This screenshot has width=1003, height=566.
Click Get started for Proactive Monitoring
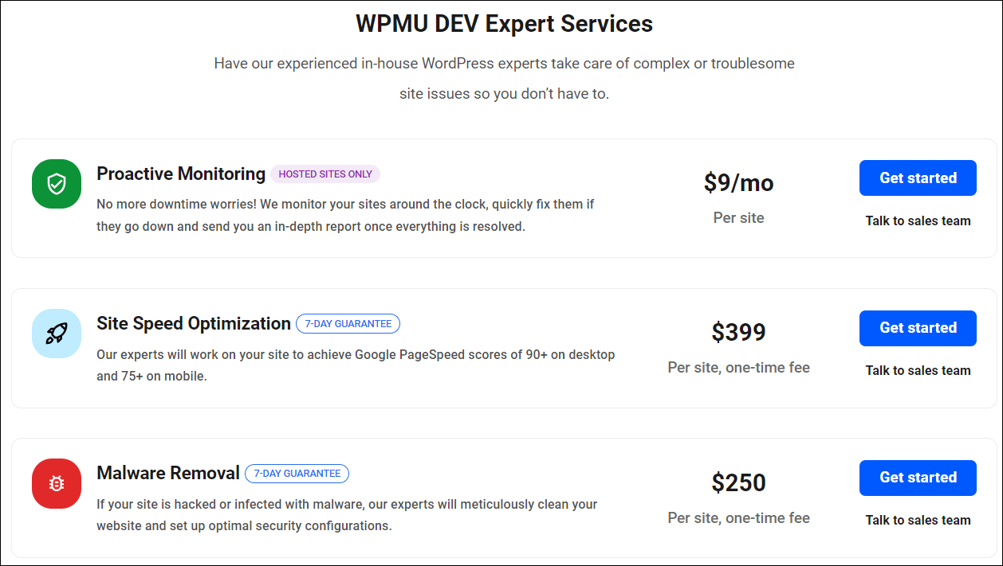918,178
